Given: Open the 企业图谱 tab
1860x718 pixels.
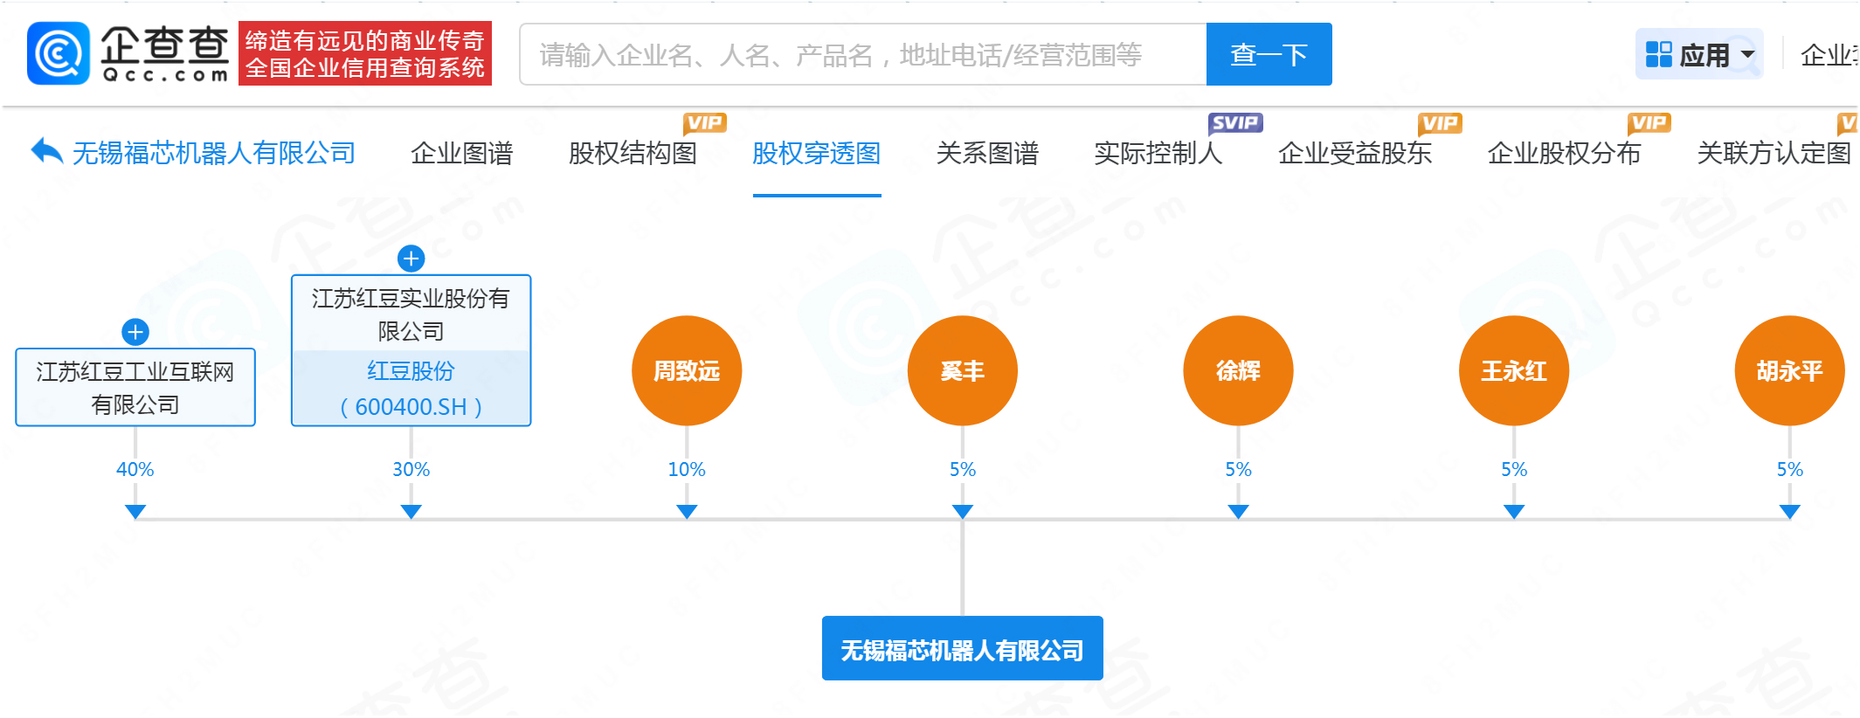Looking at the screenshot, I should pyautogui.click(x=462, y=154).
